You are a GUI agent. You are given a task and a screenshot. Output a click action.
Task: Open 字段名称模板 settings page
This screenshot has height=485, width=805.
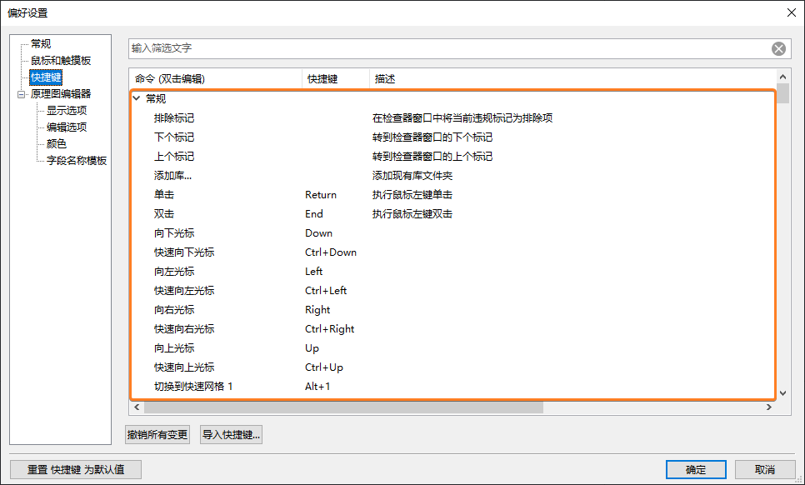pyautogui.click(x=77, y=160)
